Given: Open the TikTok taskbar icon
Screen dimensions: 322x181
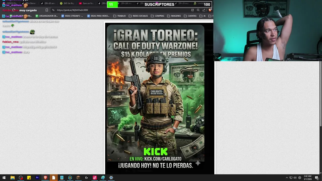Looking at the screenshot, I should pos(95,178).
